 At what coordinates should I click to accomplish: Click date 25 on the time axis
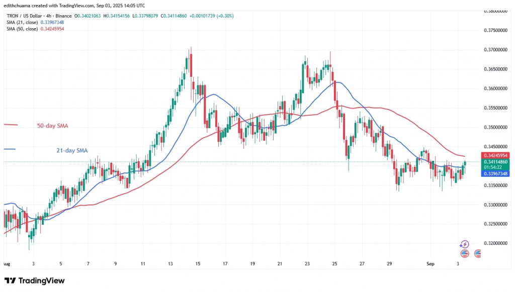pyautogui.click(x=334, y=263)
